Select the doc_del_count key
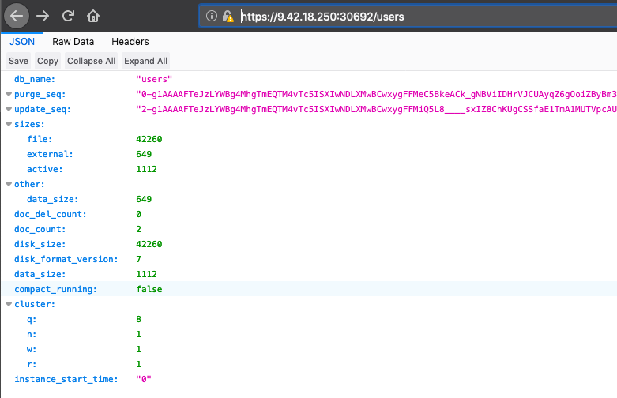 tap(51, 214)
